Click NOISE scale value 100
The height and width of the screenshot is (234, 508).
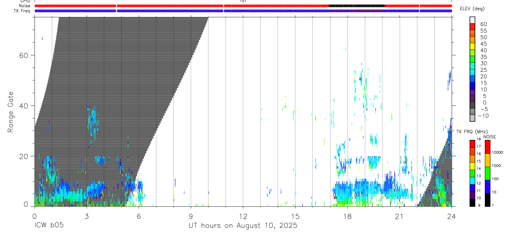click(496, 179)
